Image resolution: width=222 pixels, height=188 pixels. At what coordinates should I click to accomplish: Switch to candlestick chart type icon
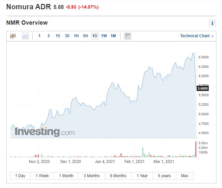point(13,36)
